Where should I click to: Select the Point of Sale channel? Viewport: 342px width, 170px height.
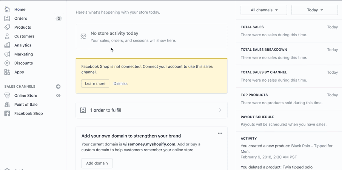point(26,104)
